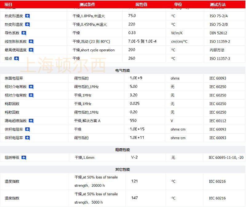Expand 相对介电常数 plus icon in 干燥 row
This screenshot has width=246, height=207.
(31, 96)
